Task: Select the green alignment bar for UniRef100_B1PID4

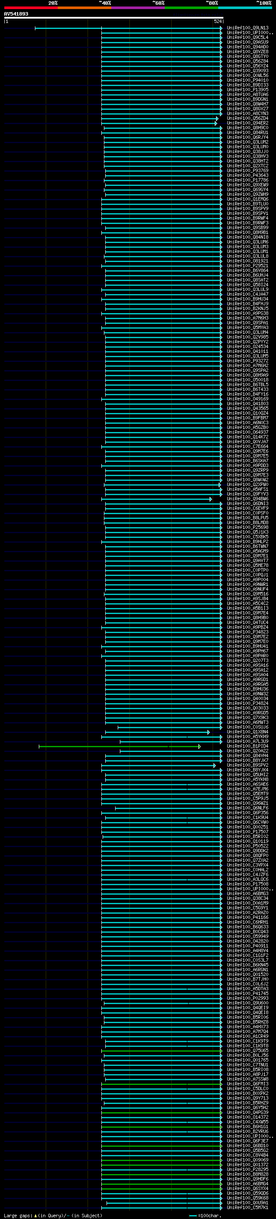Action: [x=119, y=746]
